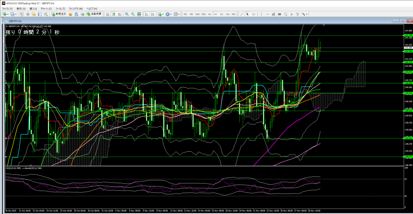The image size is (413, 214).
Task: Open the 表示 (V) menu
Action: coord(21,9)
